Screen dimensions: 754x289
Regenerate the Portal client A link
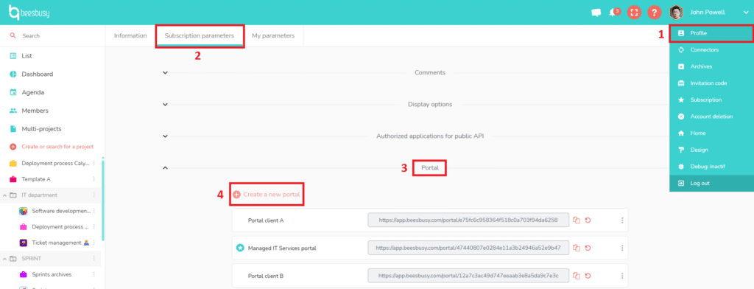(588, 220)
